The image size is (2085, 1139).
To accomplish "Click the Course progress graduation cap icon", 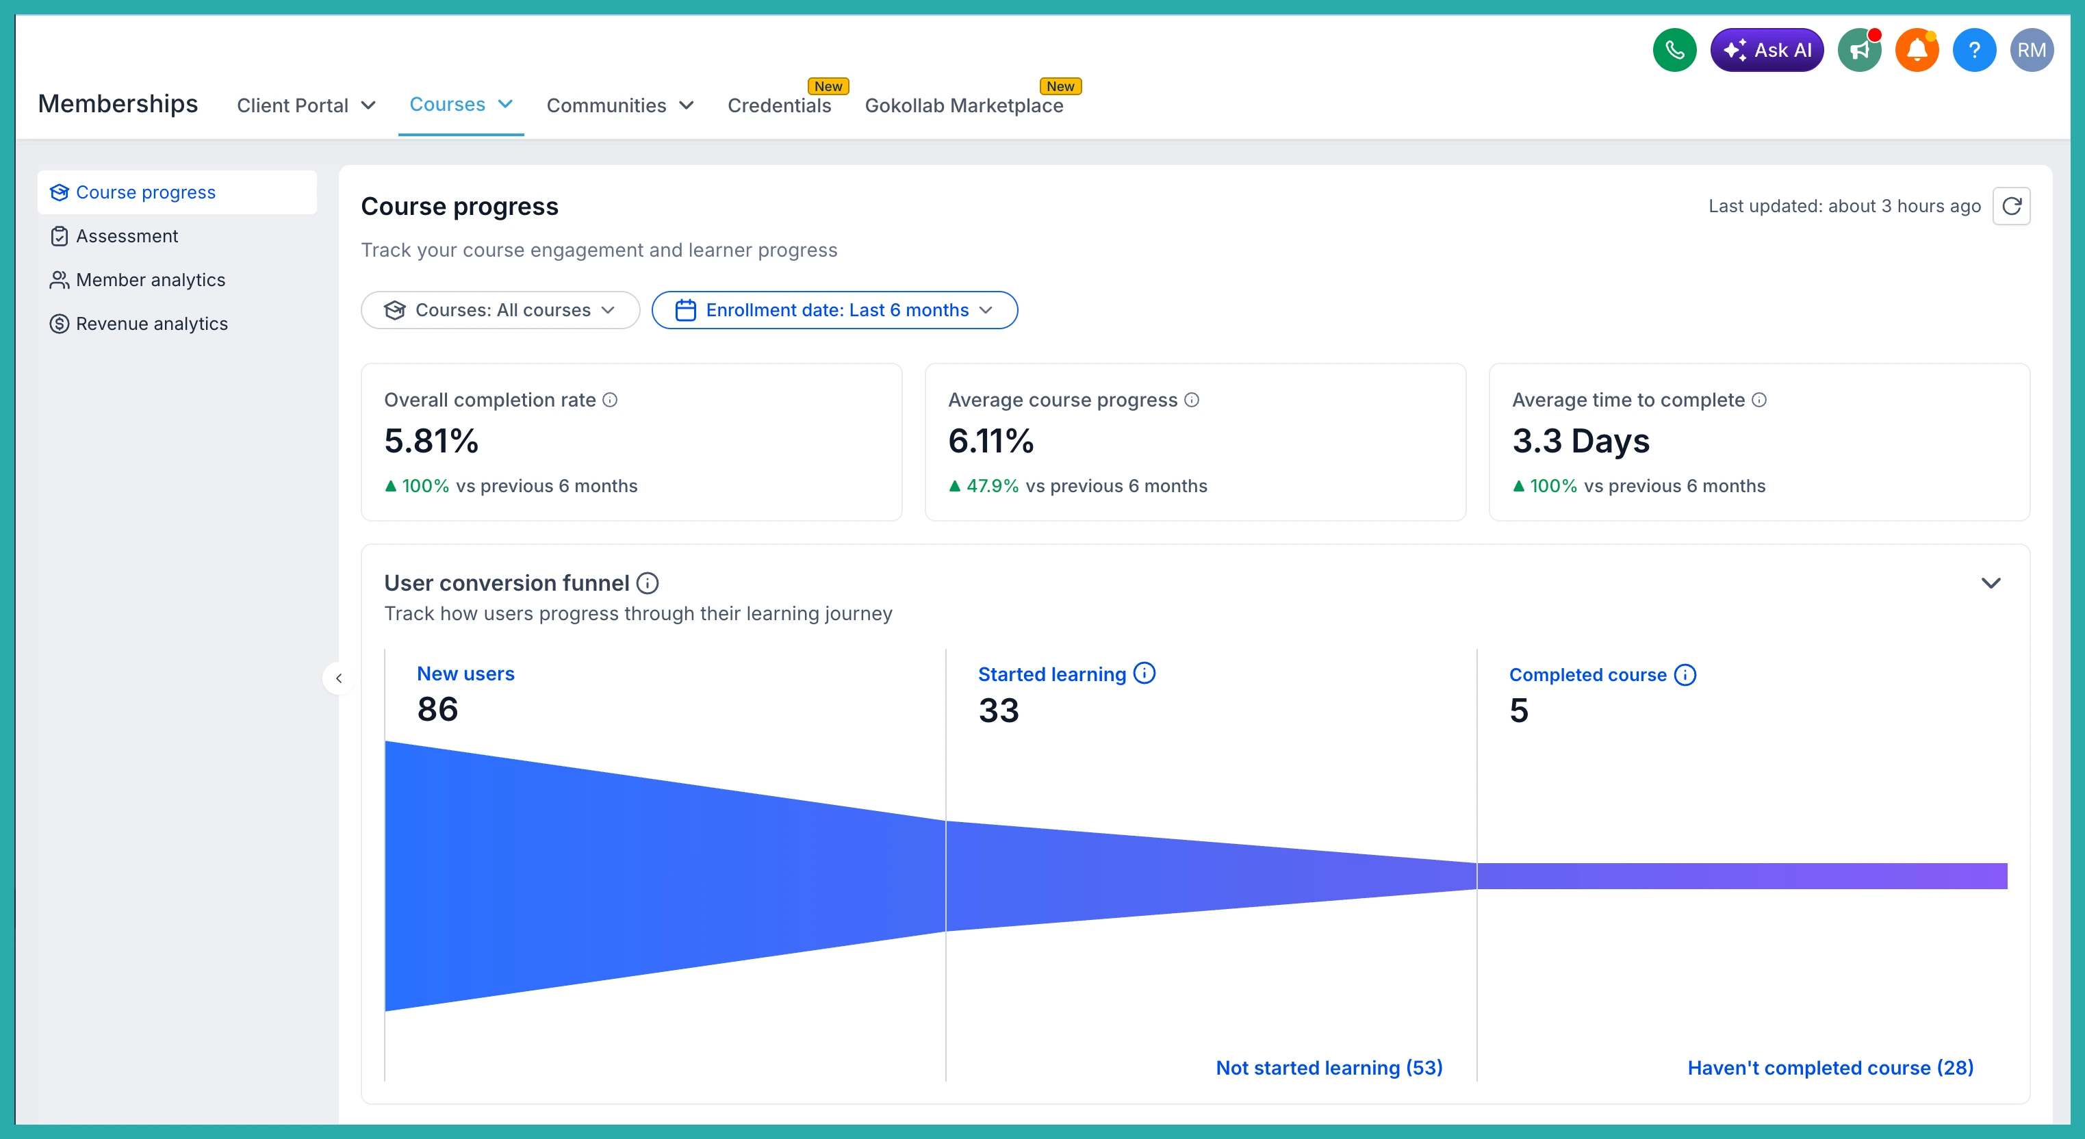I will pos(59,192).
